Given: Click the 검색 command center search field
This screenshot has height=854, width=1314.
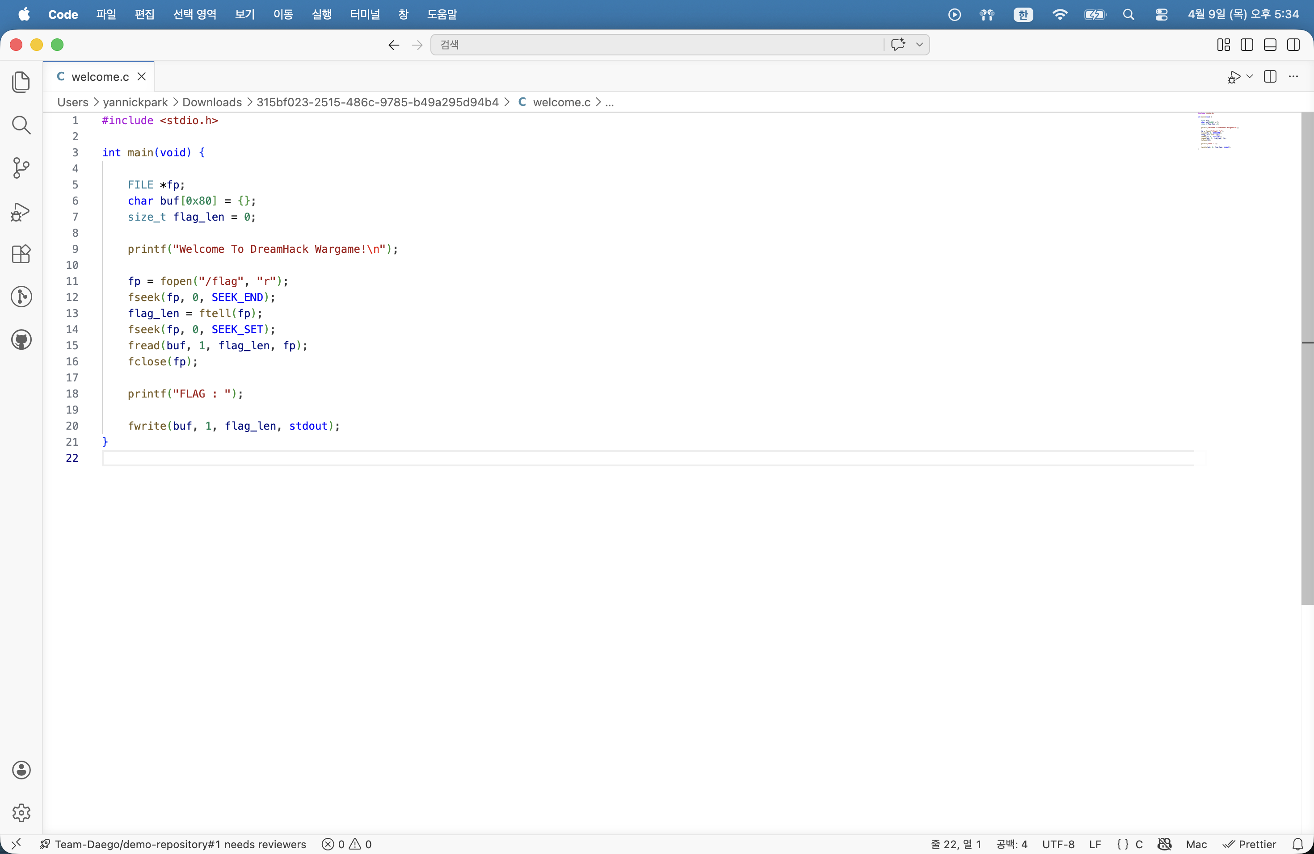Looking at the screenshot, I should 657,45.
